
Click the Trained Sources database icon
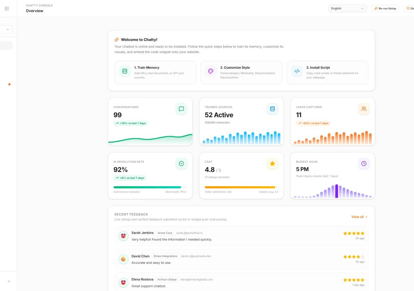[272, 109]
